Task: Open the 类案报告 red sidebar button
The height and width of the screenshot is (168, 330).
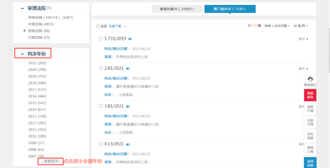Action: tap(310, 95)
